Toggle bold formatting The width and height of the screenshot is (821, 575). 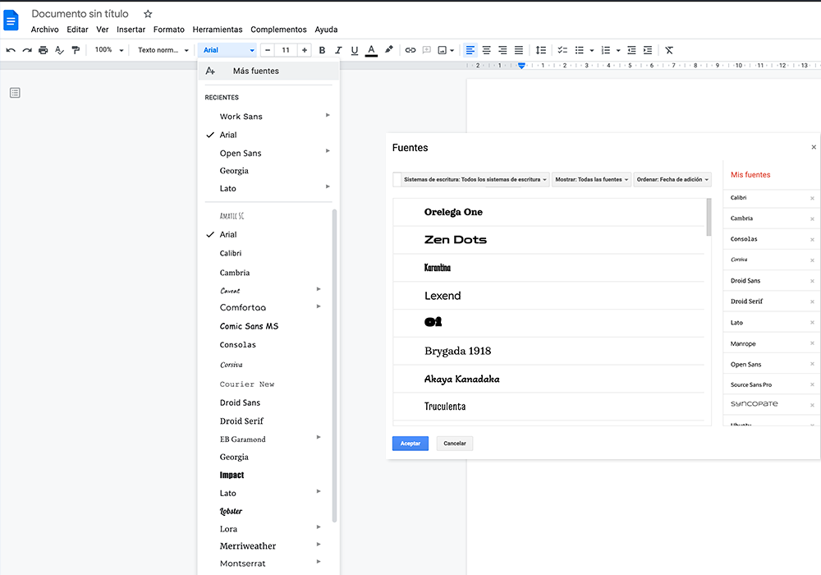(322, 50)
